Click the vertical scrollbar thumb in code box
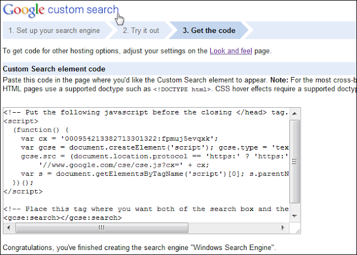The height and width of the screenshot is (255, 357). 296,162
